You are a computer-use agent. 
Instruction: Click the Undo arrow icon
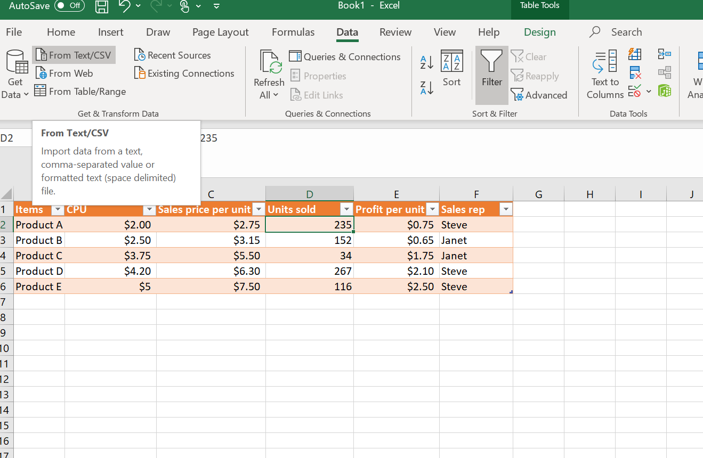tap(124, 6)
